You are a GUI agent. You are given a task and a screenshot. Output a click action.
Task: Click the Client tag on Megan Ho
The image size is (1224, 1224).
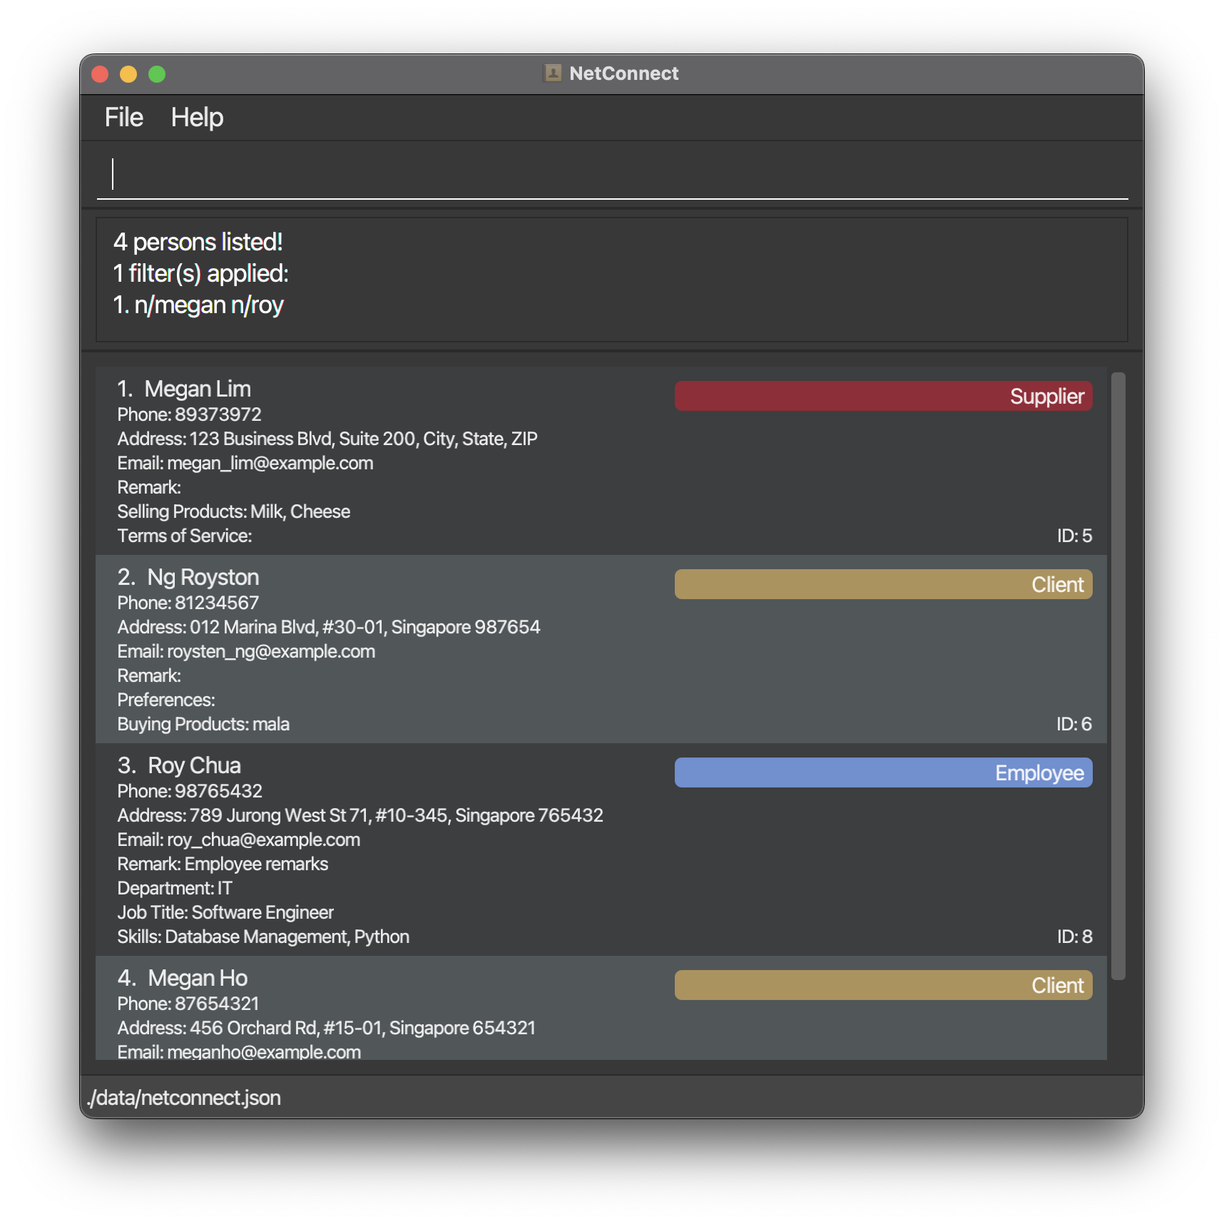coord(883,985)
